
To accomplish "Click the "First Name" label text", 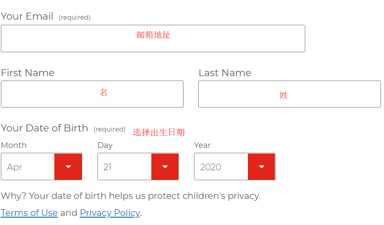I will (28, 73).
